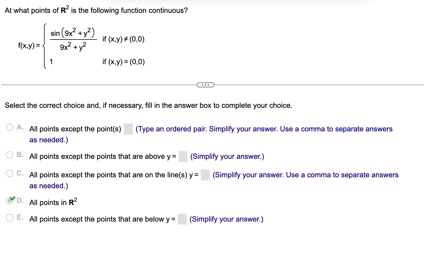Click the horizontal divider line

click(x=98, y=84)
